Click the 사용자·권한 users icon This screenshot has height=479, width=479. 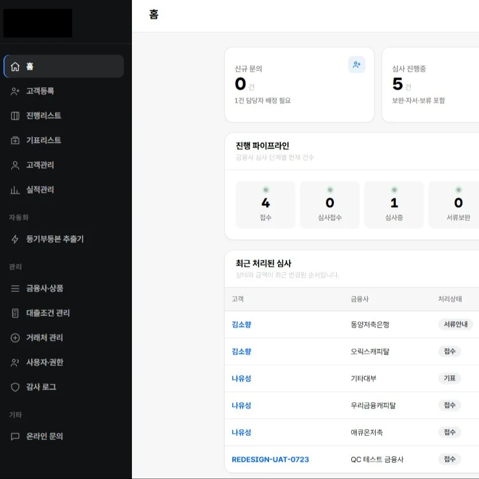[15, 363]
